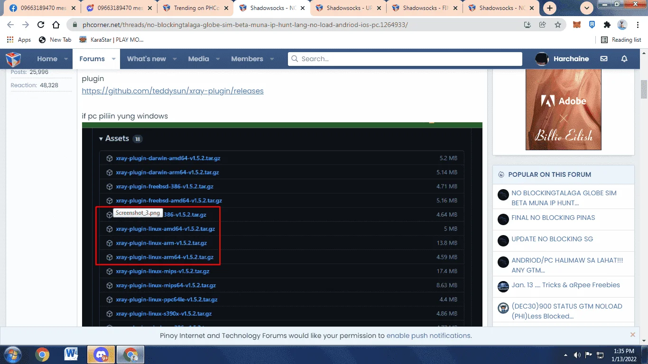Image resolution: width=648 pixels, height=364 pixels.
Task: Expand the What's new menu arrow
Action: pos(175,59)
